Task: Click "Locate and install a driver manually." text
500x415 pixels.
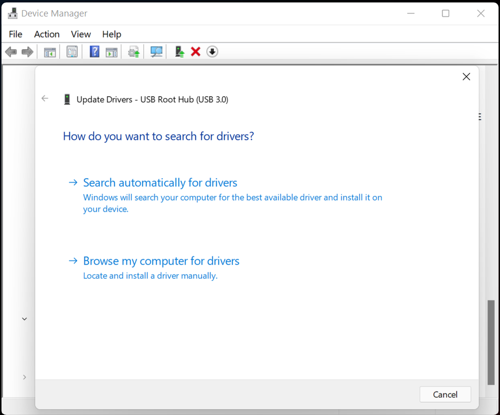Action: 150,276
